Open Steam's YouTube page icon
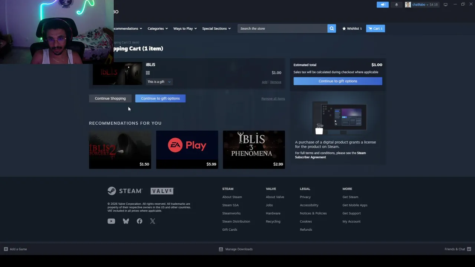 point(111,221)
